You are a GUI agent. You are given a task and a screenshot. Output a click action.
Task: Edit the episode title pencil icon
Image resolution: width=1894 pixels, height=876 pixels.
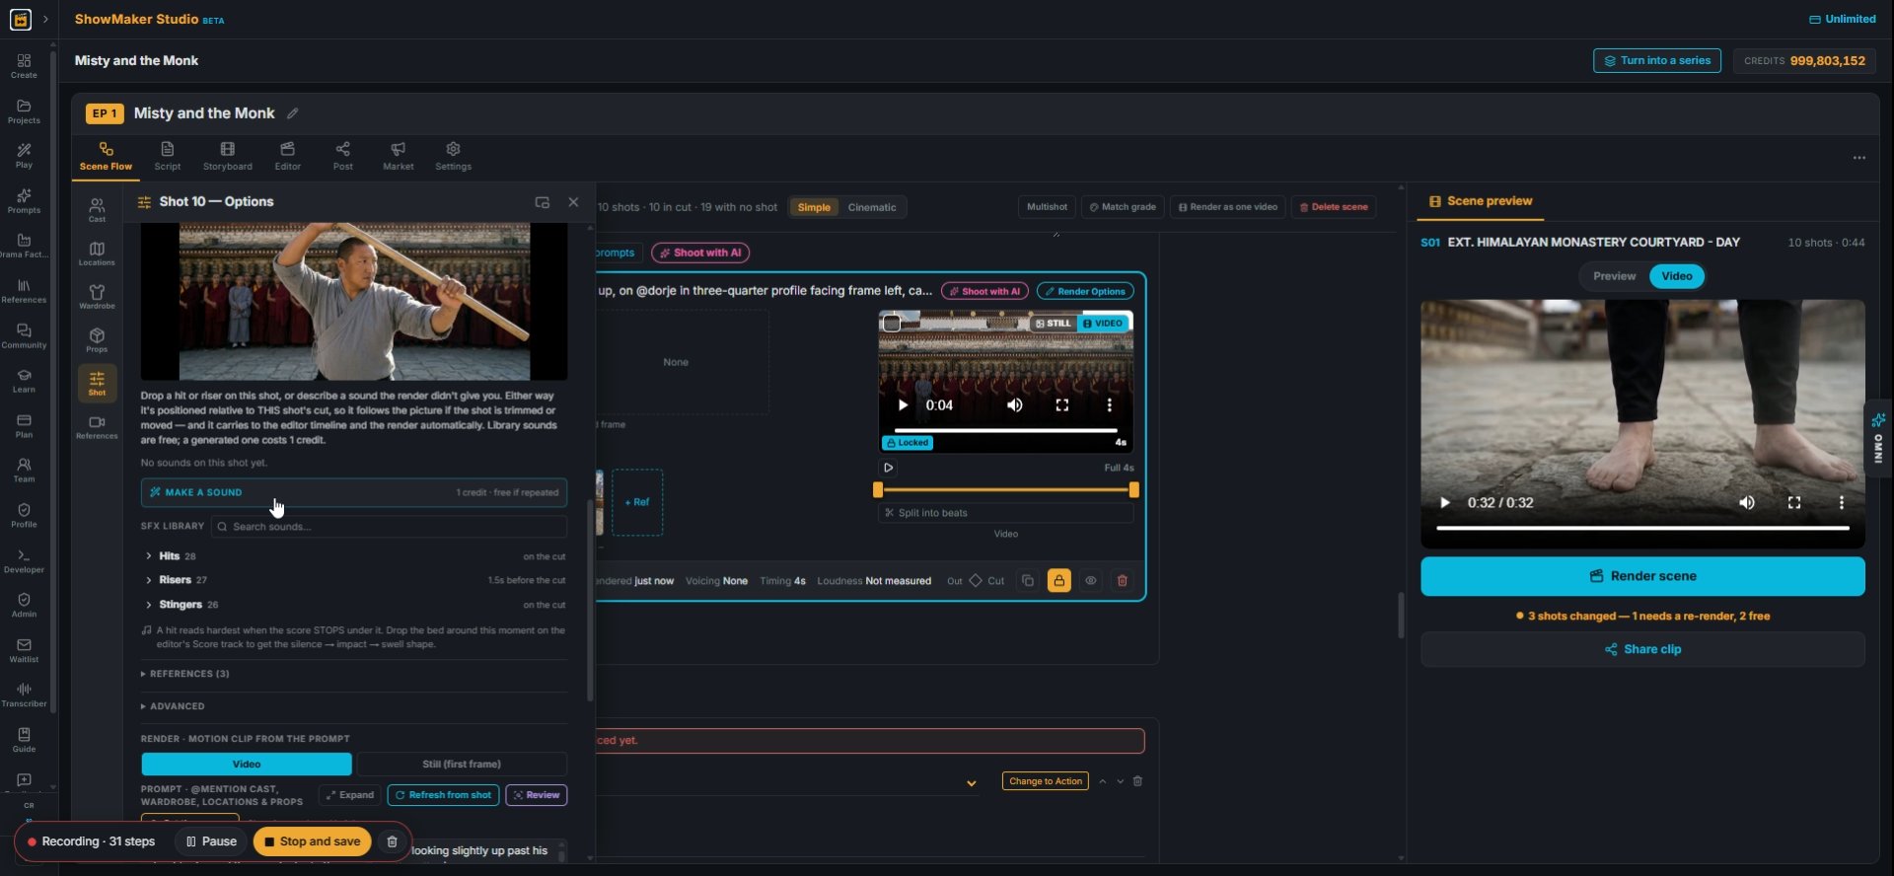pos(293,113)
